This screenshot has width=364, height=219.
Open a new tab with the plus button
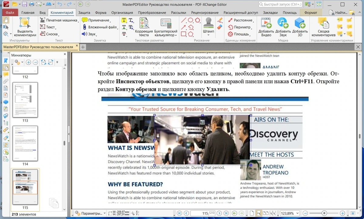tap(83, 47)
